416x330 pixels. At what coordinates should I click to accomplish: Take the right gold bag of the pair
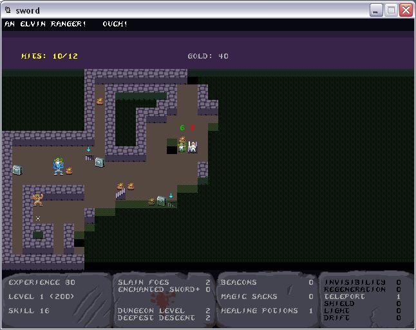coord(131,186)
